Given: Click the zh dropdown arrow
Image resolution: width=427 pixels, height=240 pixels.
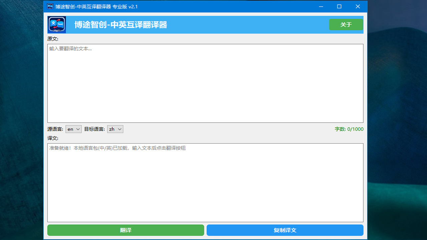Looking at the screenshot, I should click(119, 129).
